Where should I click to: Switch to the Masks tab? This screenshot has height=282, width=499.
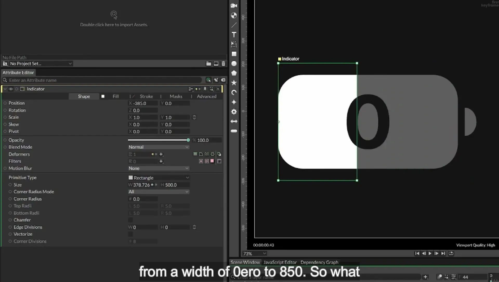176,96
